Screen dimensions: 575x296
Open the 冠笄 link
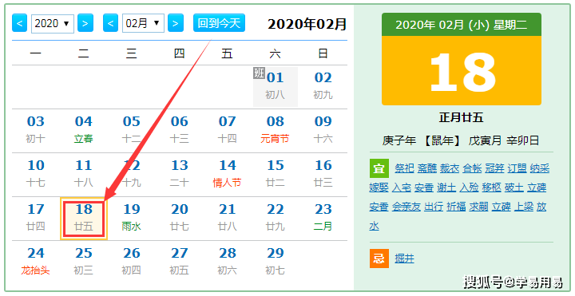coord(494,168)
